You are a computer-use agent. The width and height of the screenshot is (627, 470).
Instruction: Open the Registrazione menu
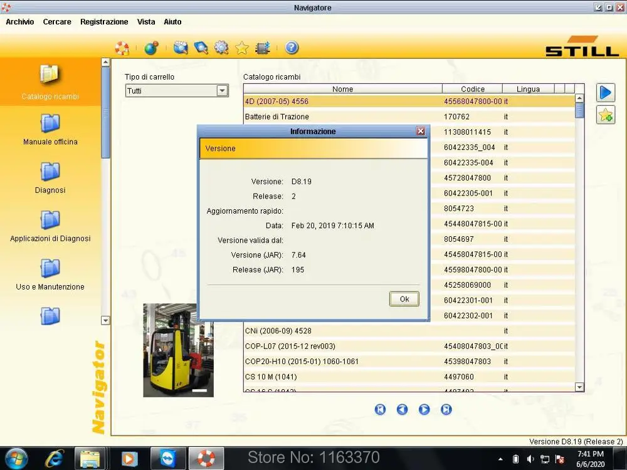(104, 22)
